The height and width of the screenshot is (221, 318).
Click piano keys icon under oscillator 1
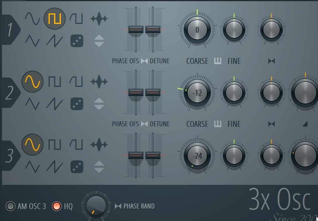218,61
